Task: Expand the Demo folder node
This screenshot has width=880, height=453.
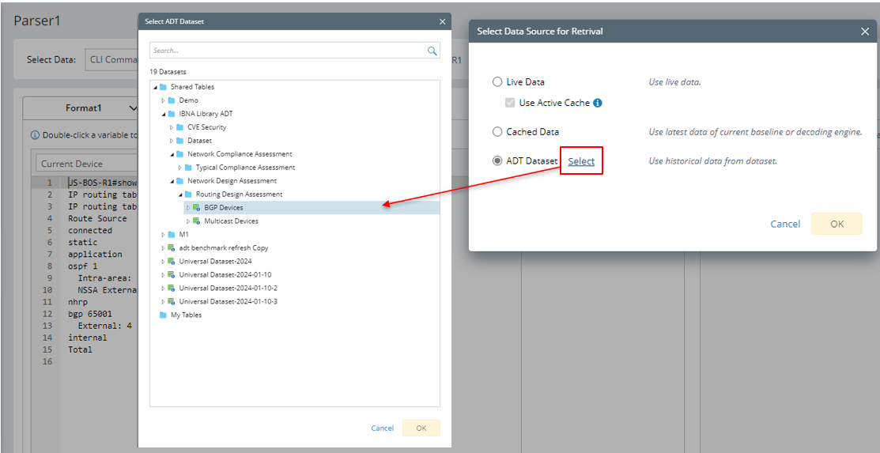Action: coord(164,100)
